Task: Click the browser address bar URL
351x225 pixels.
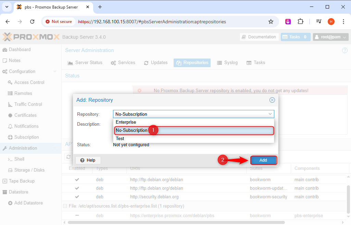Action: pyautogui.click(x=152, y=22)
